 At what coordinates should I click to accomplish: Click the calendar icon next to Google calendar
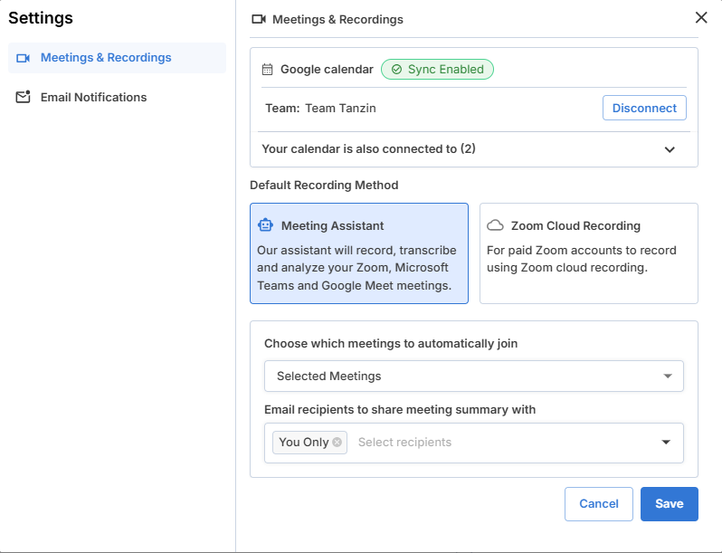267,70
